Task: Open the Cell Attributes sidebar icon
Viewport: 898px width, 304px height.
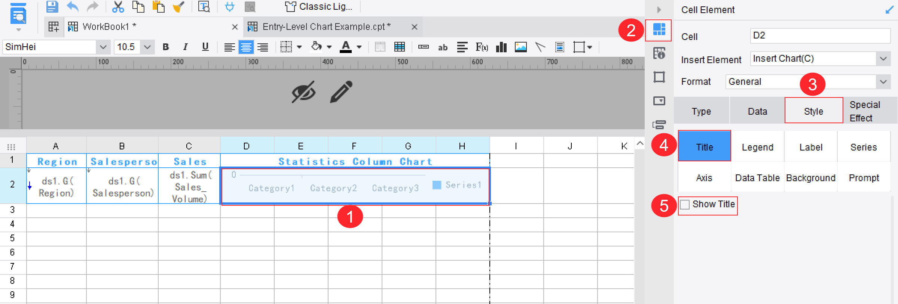Action: click(x=659, y=53)
